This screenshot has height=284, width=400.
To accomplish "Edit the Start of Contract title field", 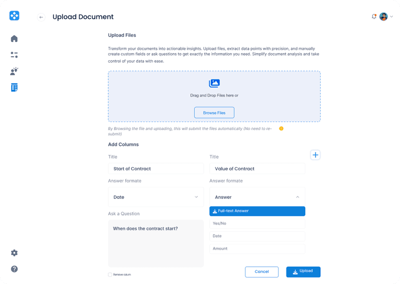I will coord(156,169).
